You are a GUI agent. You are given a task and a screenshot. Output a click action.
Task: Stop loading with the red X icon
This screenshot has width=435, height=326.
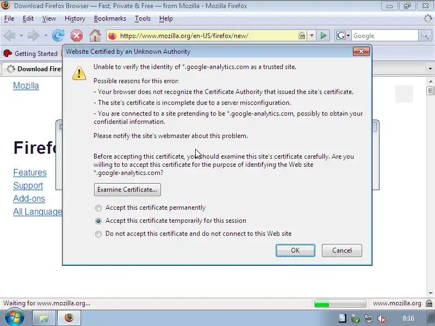77,35
